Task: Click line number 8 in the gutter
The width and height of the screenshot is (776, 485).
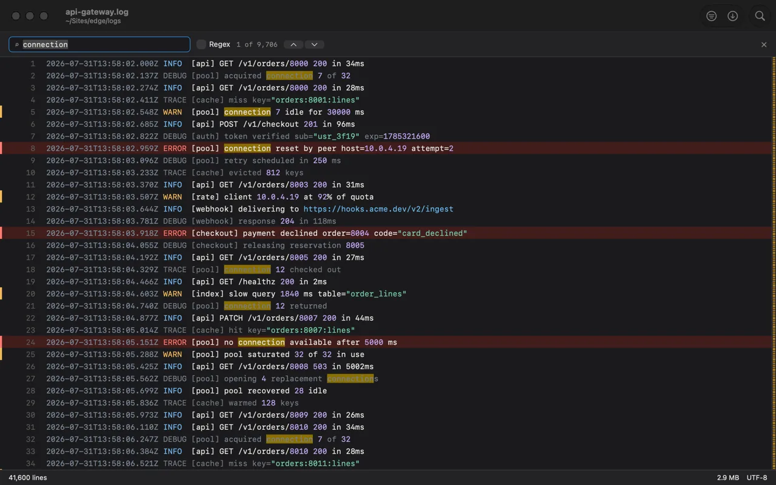Action: point(33,149)
